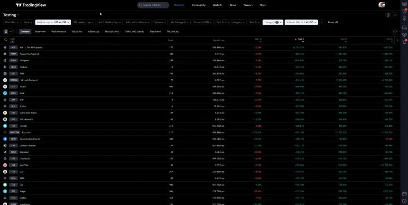Open the lightbulb ideas icon in right sidebar
408x205 pixels.
click(404, 19)
